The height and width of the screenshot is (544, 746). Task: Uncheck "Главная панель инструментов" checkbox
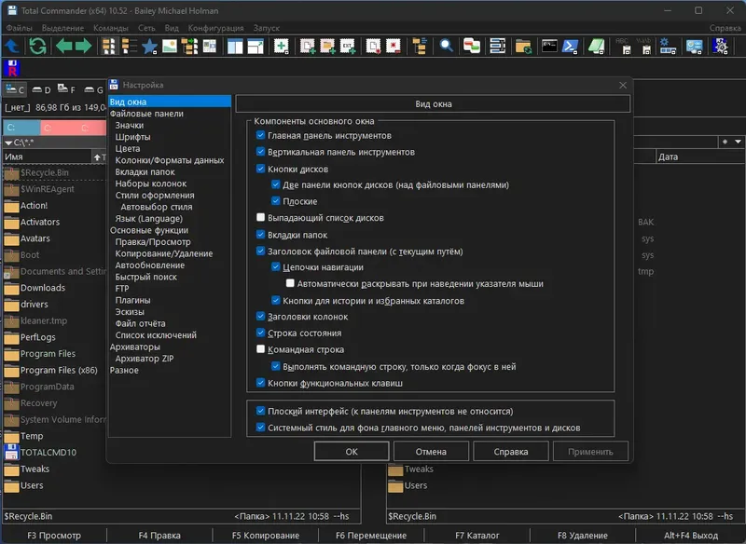point(261,135)
